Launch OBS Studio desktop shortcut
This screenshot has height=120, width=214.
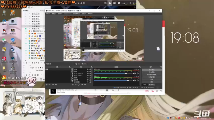point(13,22)
